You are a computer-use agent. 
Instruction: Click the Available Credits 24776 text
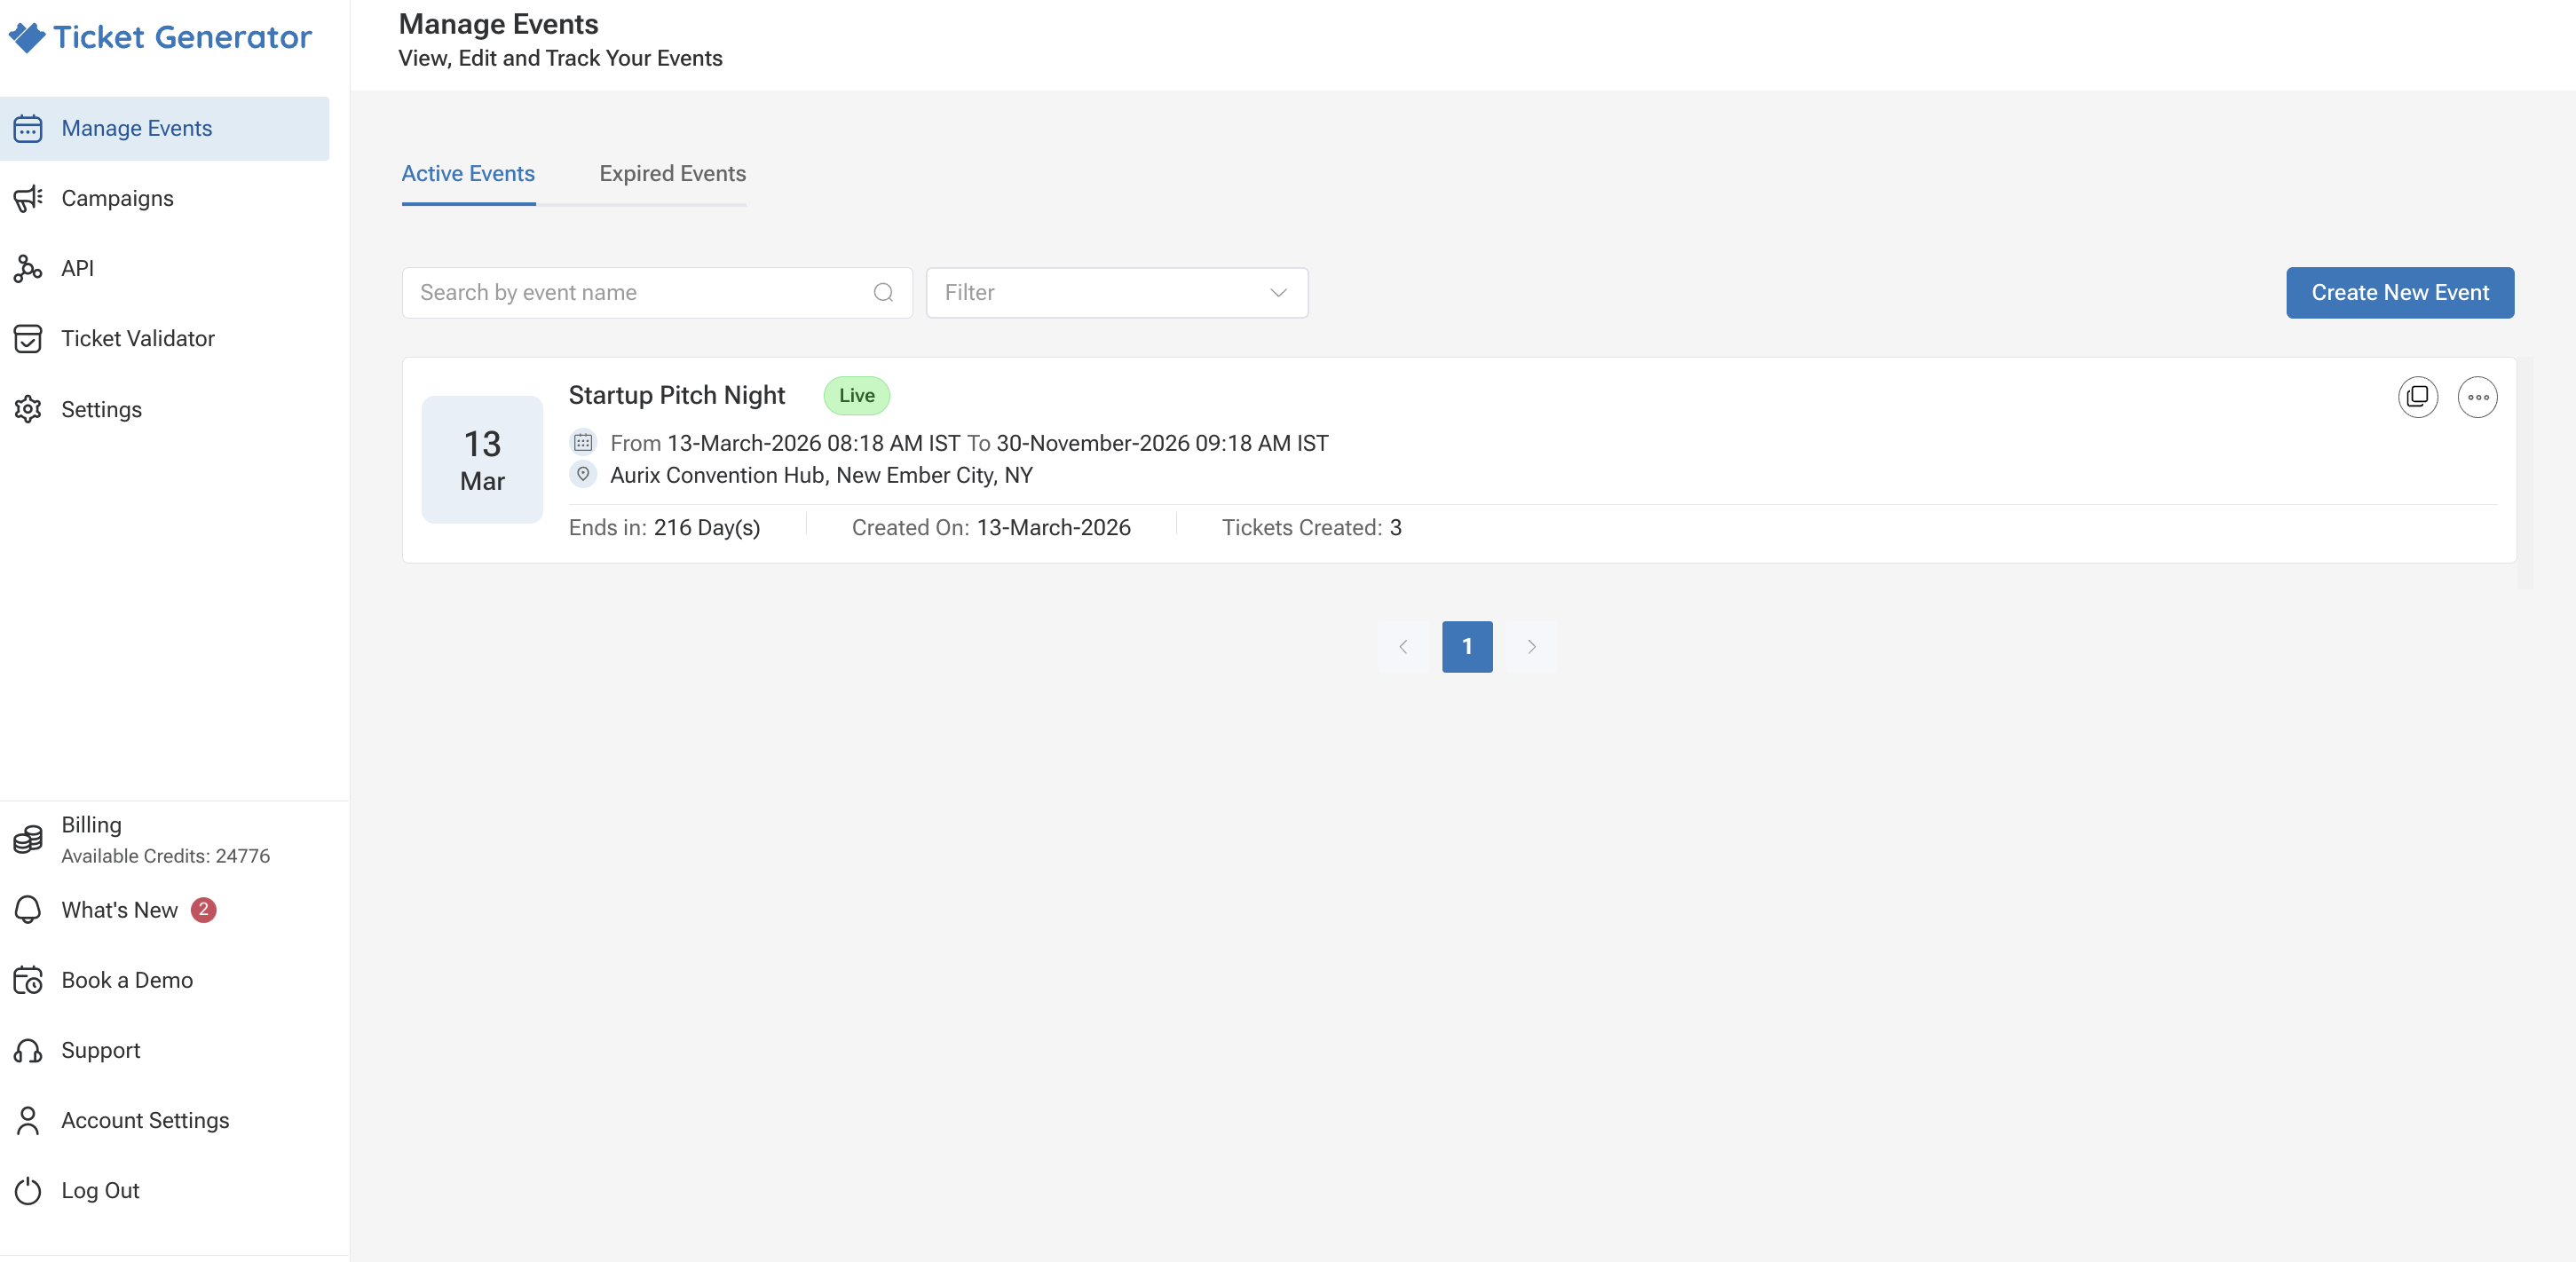coord(166,856)
